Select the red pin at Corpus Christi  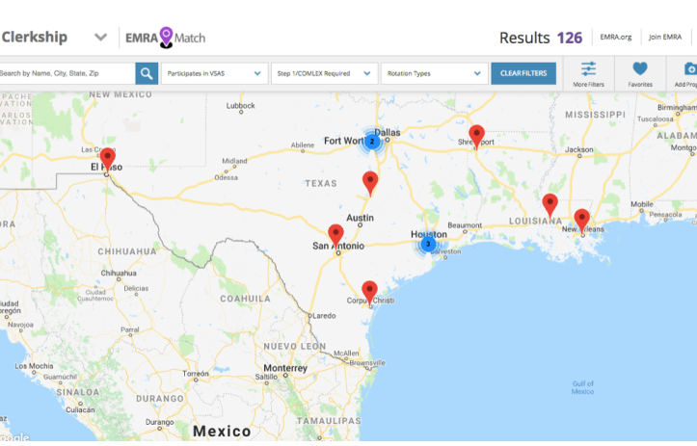click(x=369, y=293)
